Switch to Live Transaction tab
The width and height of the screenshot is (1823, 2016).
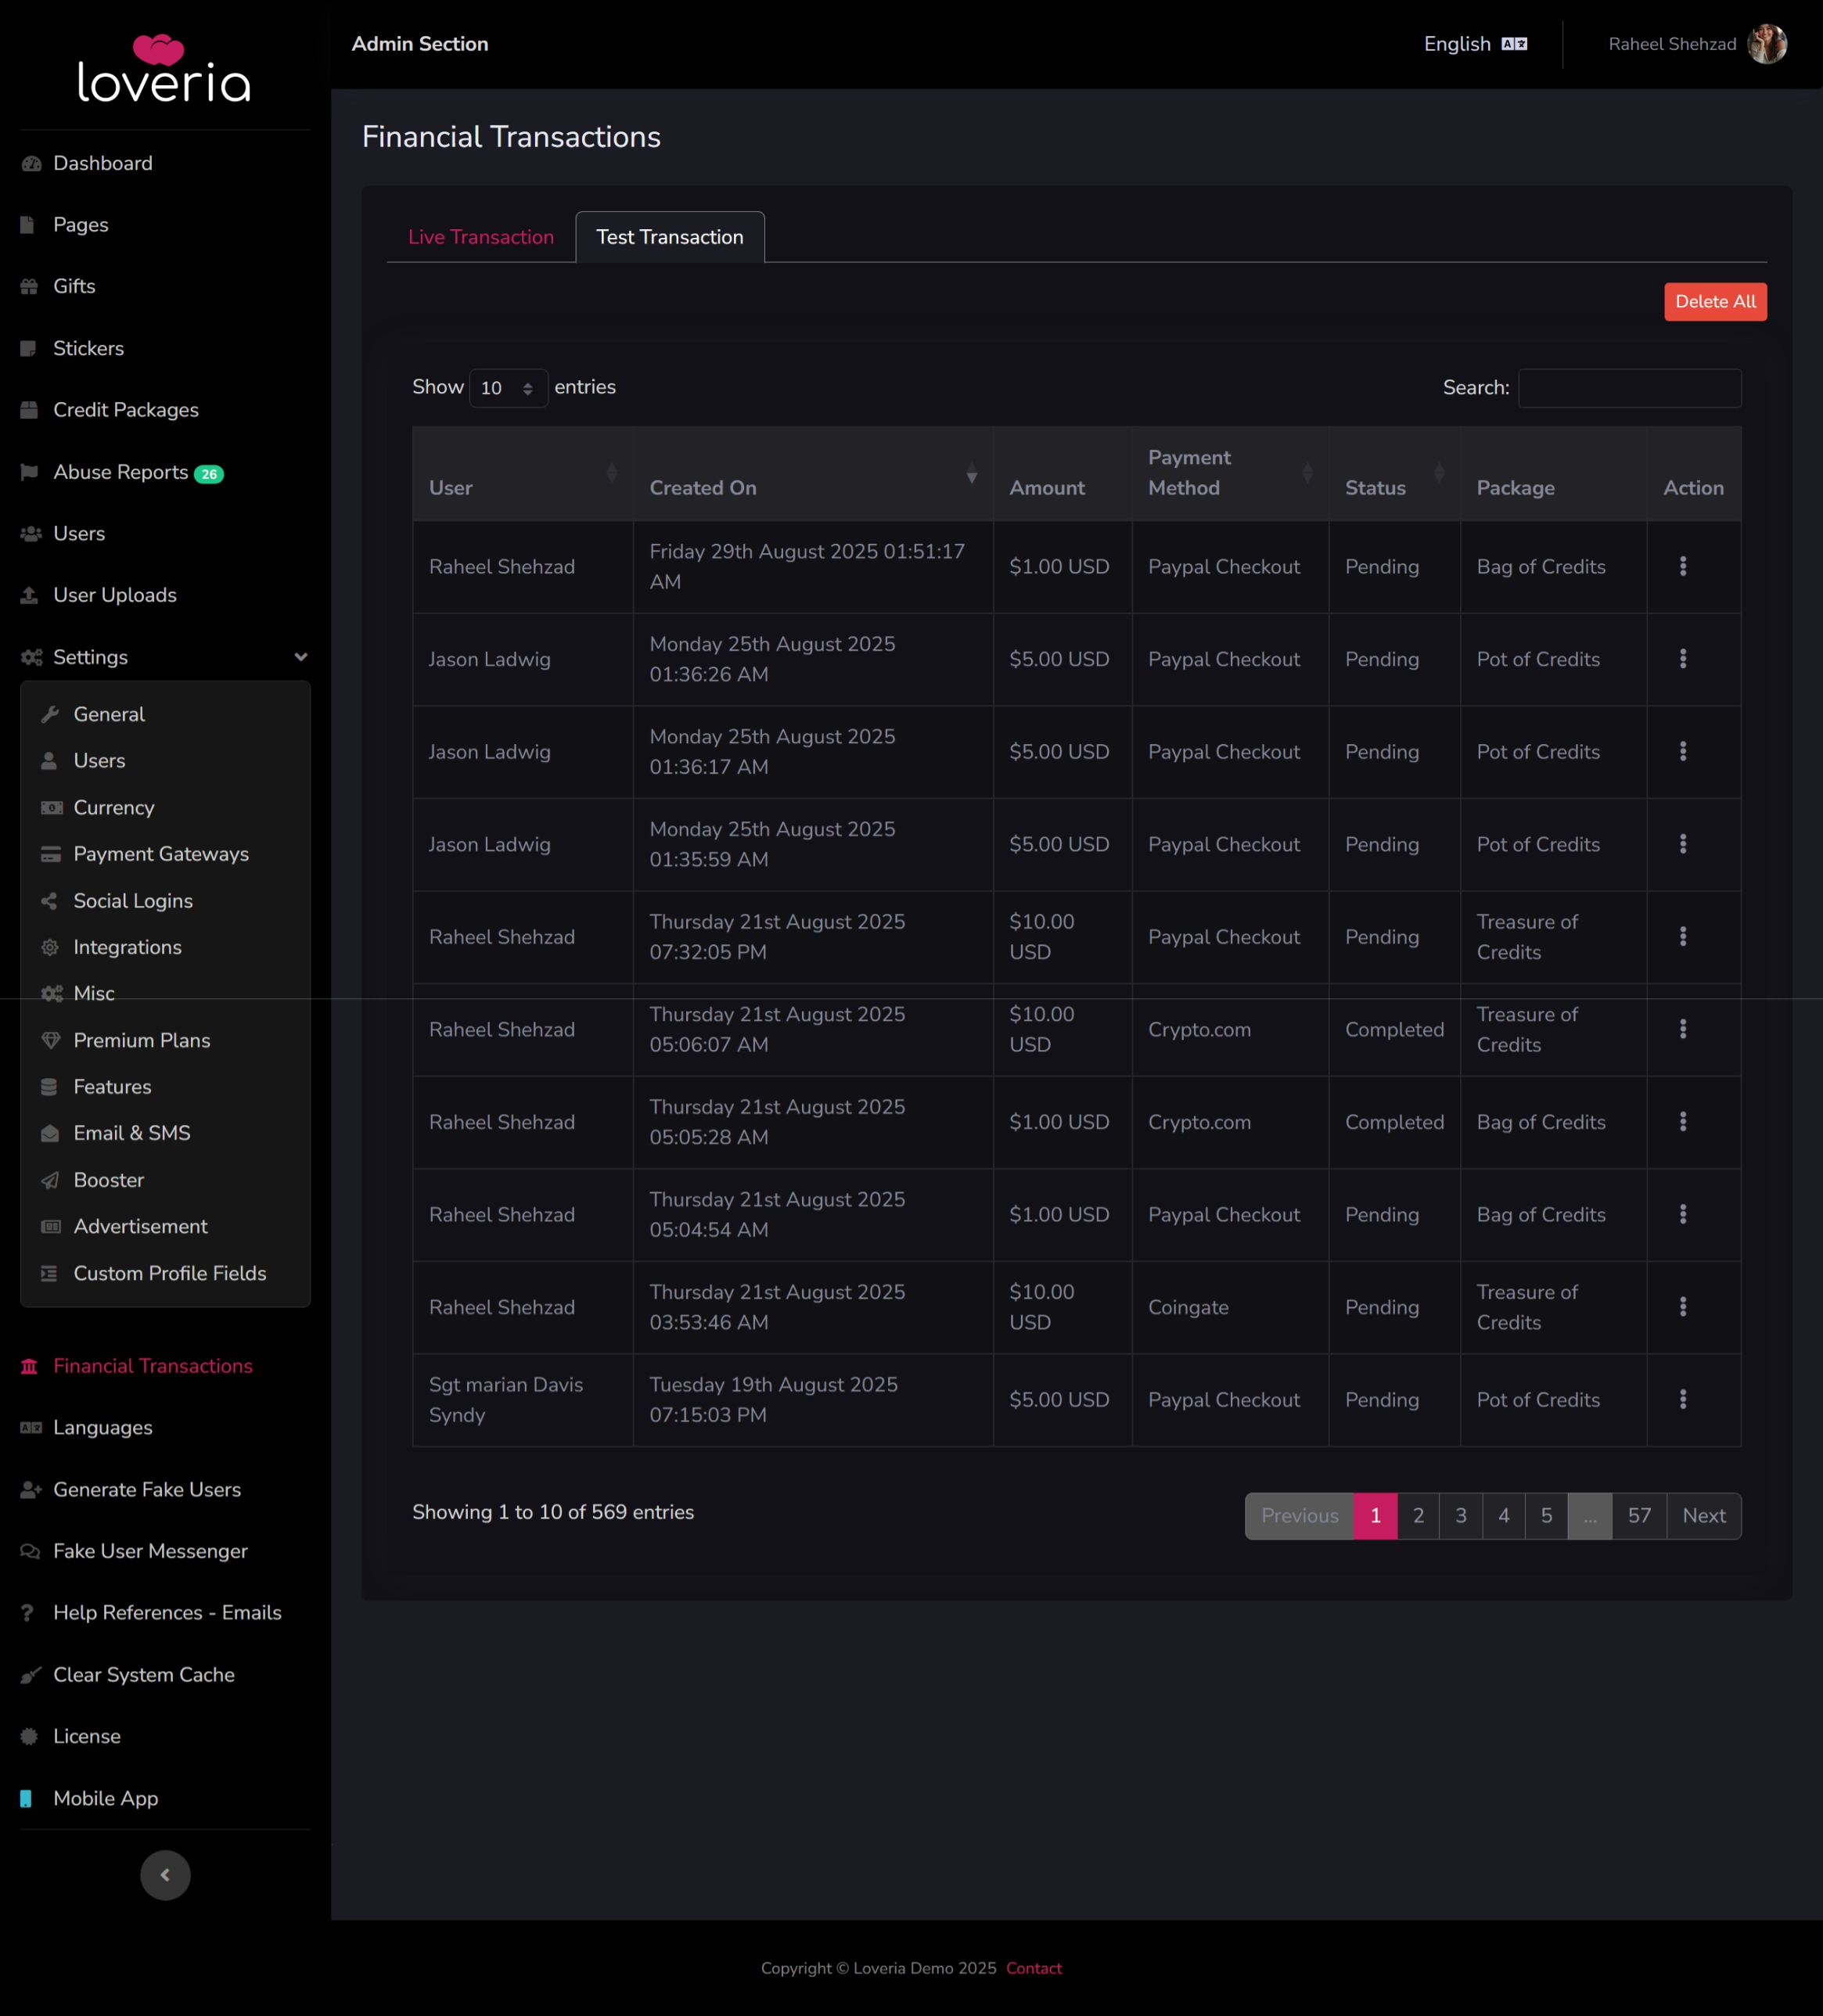coord(480,237)
